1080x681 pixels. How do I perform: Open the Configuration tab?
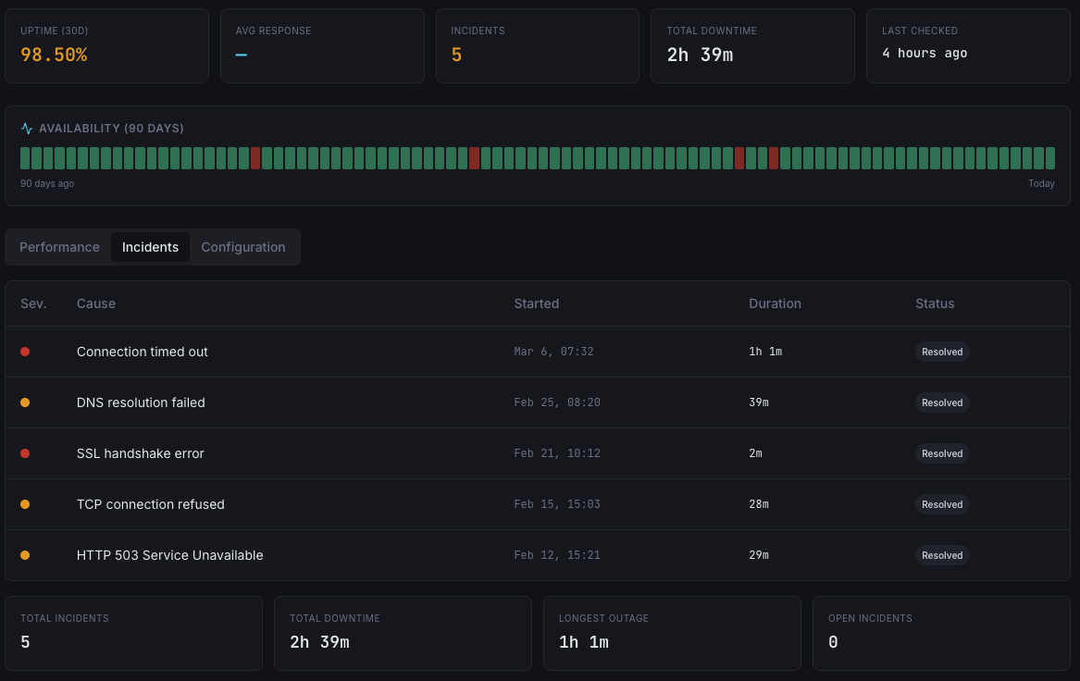click(242, 247)
